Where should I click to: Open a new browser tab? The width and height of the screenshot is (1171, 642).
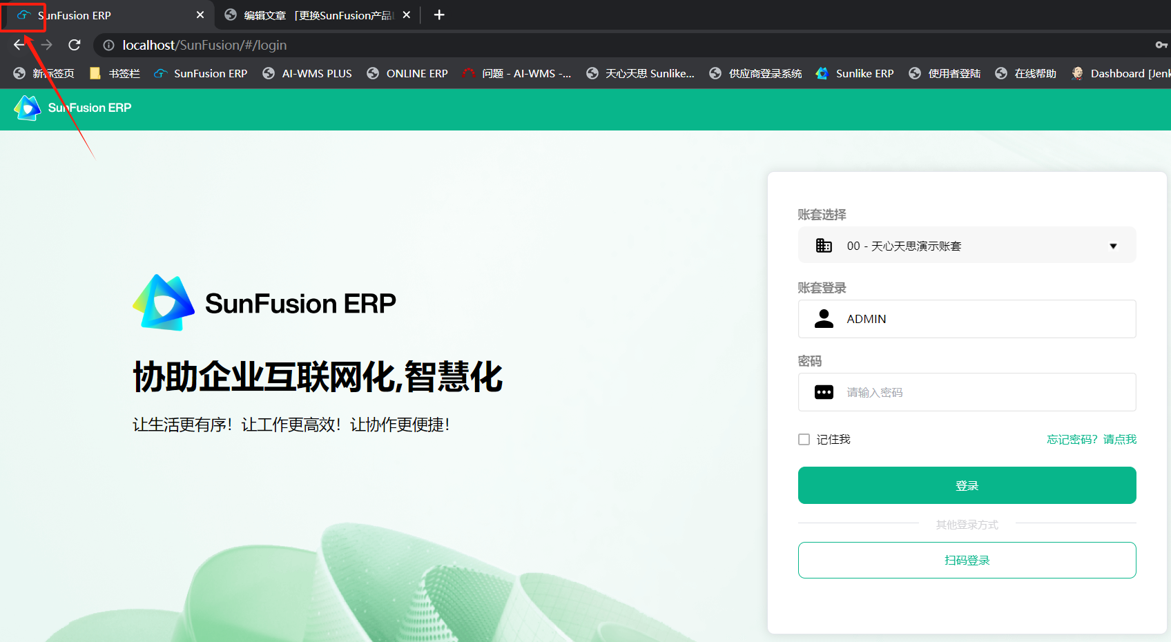439,15
